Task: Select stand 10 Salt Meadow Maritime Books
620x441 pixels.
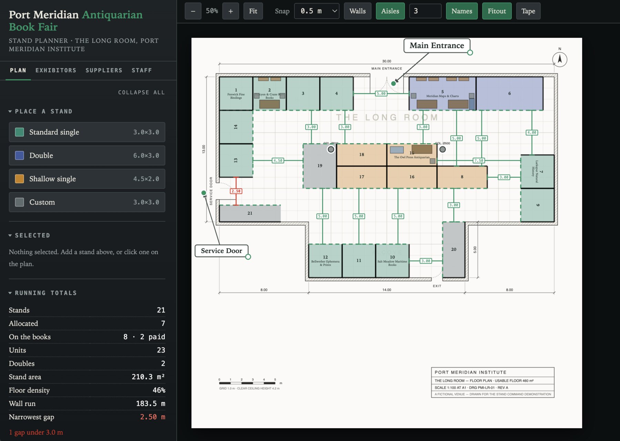Action: tap(392, 261)
